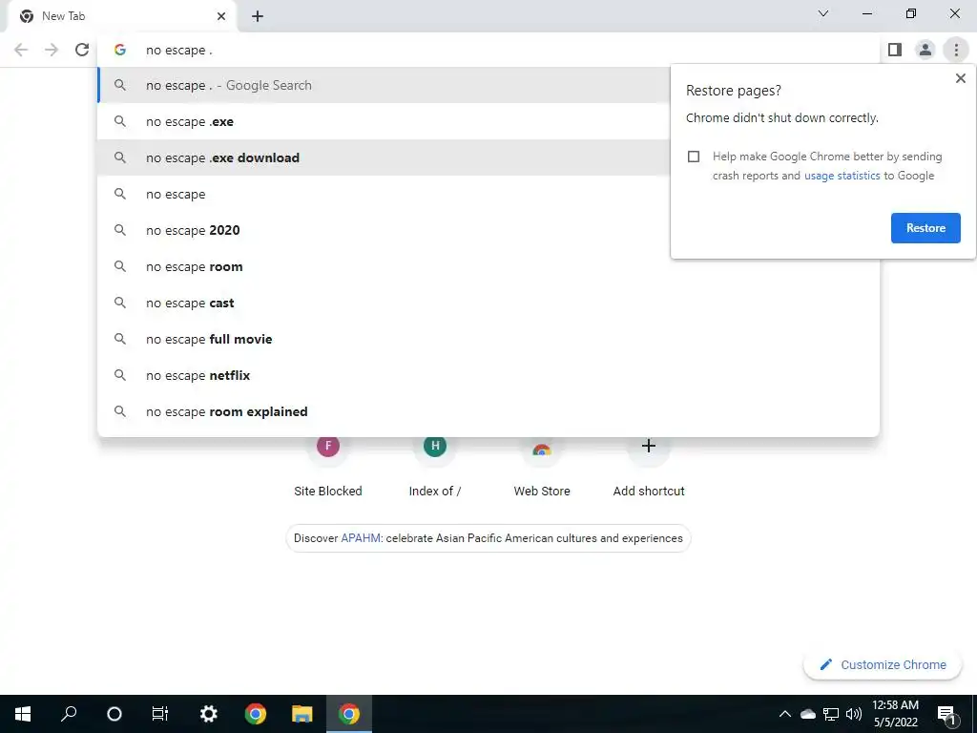Click the Google G icon in omnibox
The width and height of the screenshot is (977, 733).
click(120, 50)
